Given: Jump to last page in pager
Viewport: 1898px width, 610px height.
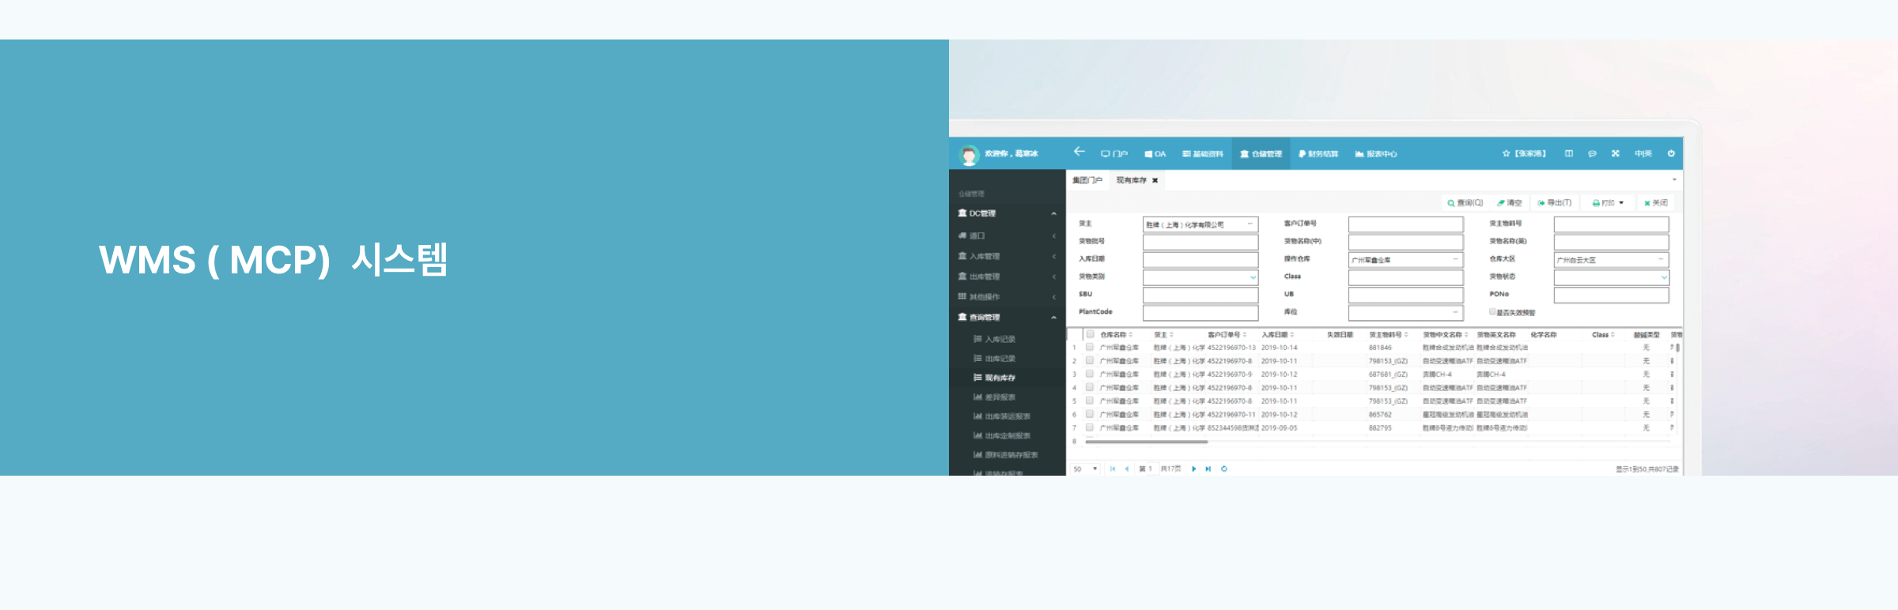Looking at the screenshot, I should [1208, 469].
